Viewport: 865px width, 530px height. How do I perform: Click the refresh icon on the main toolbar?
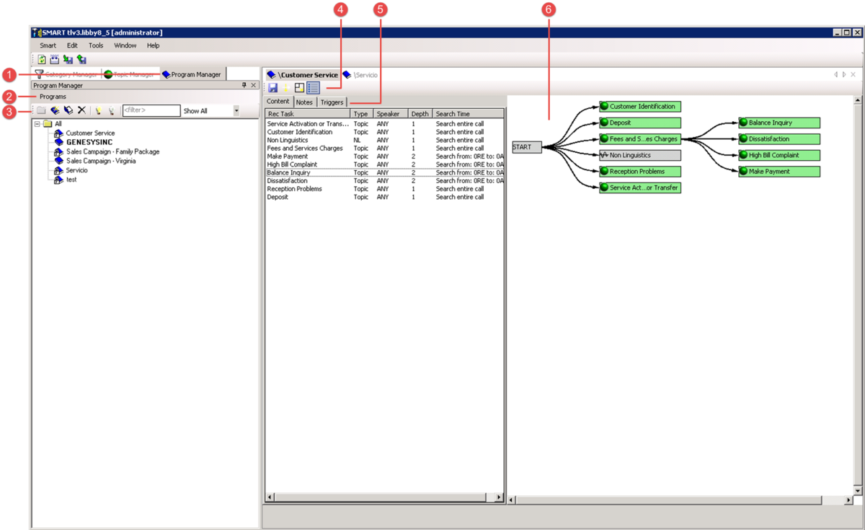pyautogui.click(x=40, y=58)
